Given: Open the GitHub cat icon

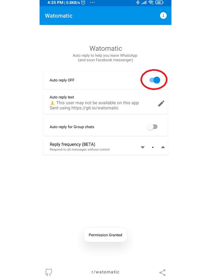Looking at the screenshot, I should (48, 272).
